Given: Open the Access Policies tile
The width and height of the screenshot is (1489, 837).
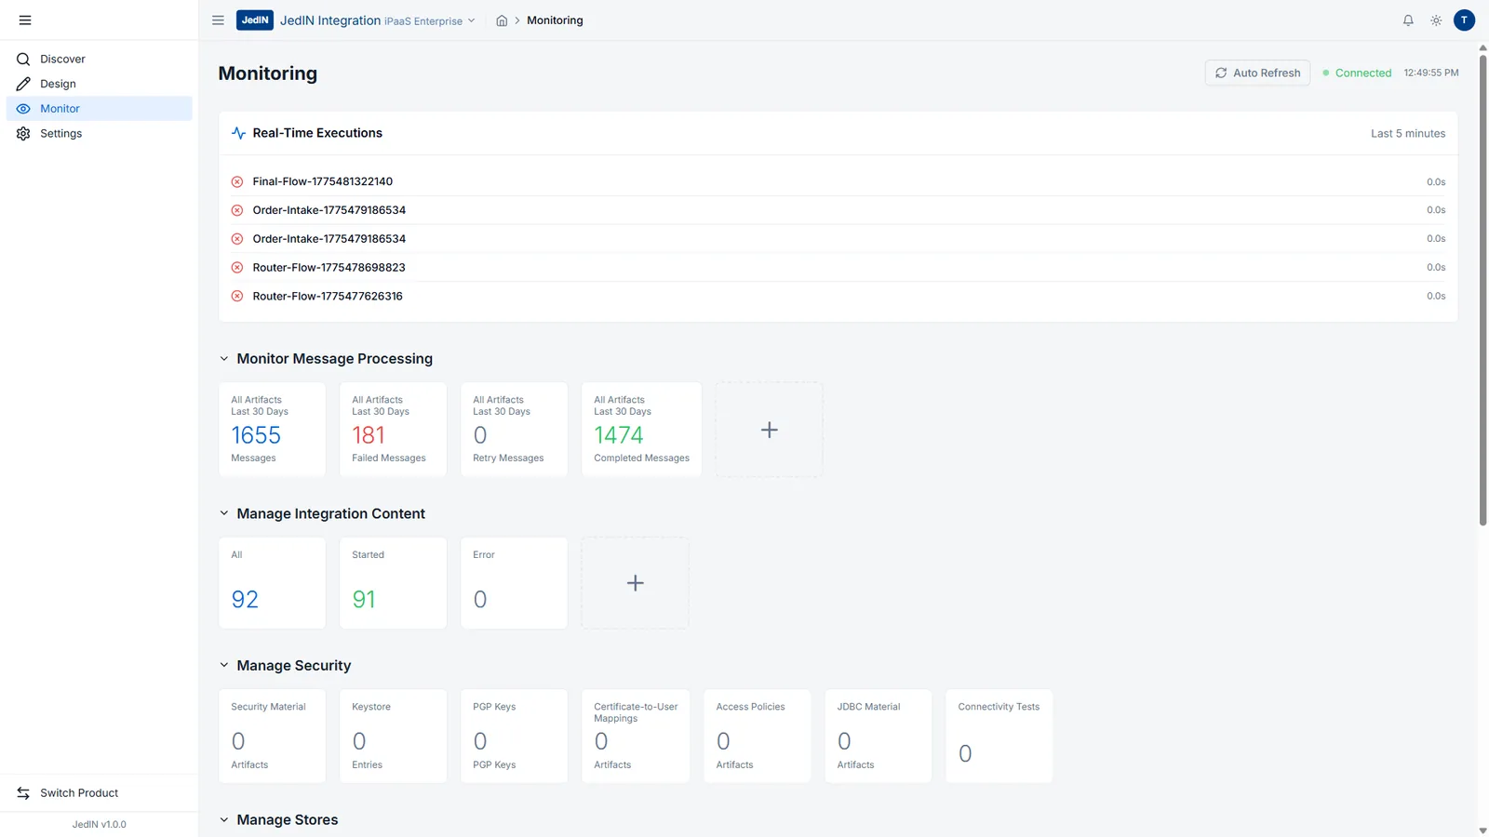Looking at the screenshot, I should (757, 736).
